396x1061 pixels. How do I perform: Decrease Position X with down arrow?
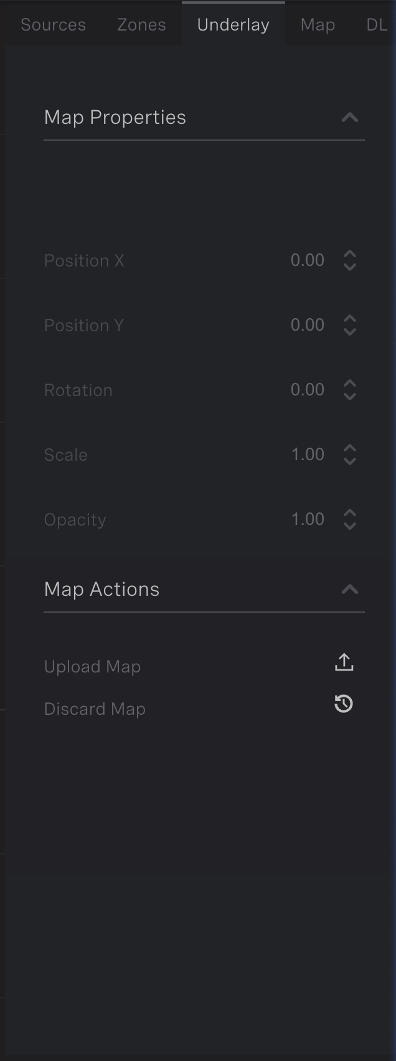point(350,267)
